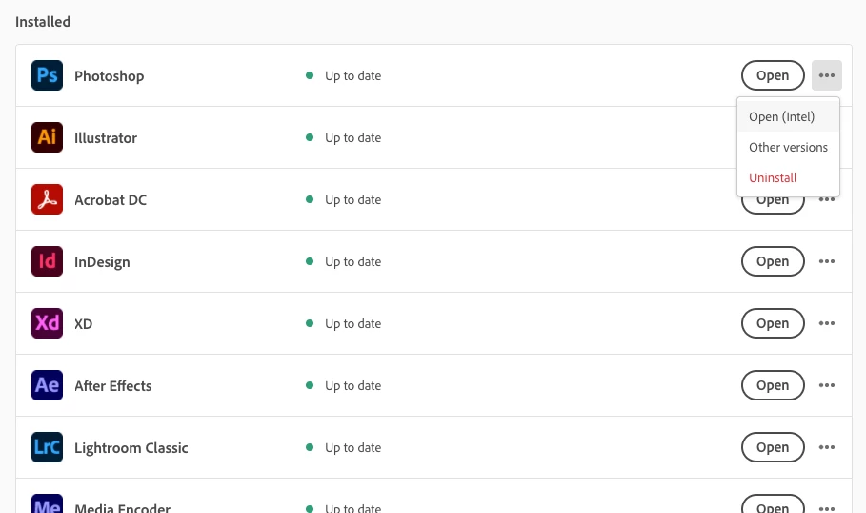This screenshot has width=866, height=513.
Task: Click the After Effects app icon
Action: click(47, 385)
